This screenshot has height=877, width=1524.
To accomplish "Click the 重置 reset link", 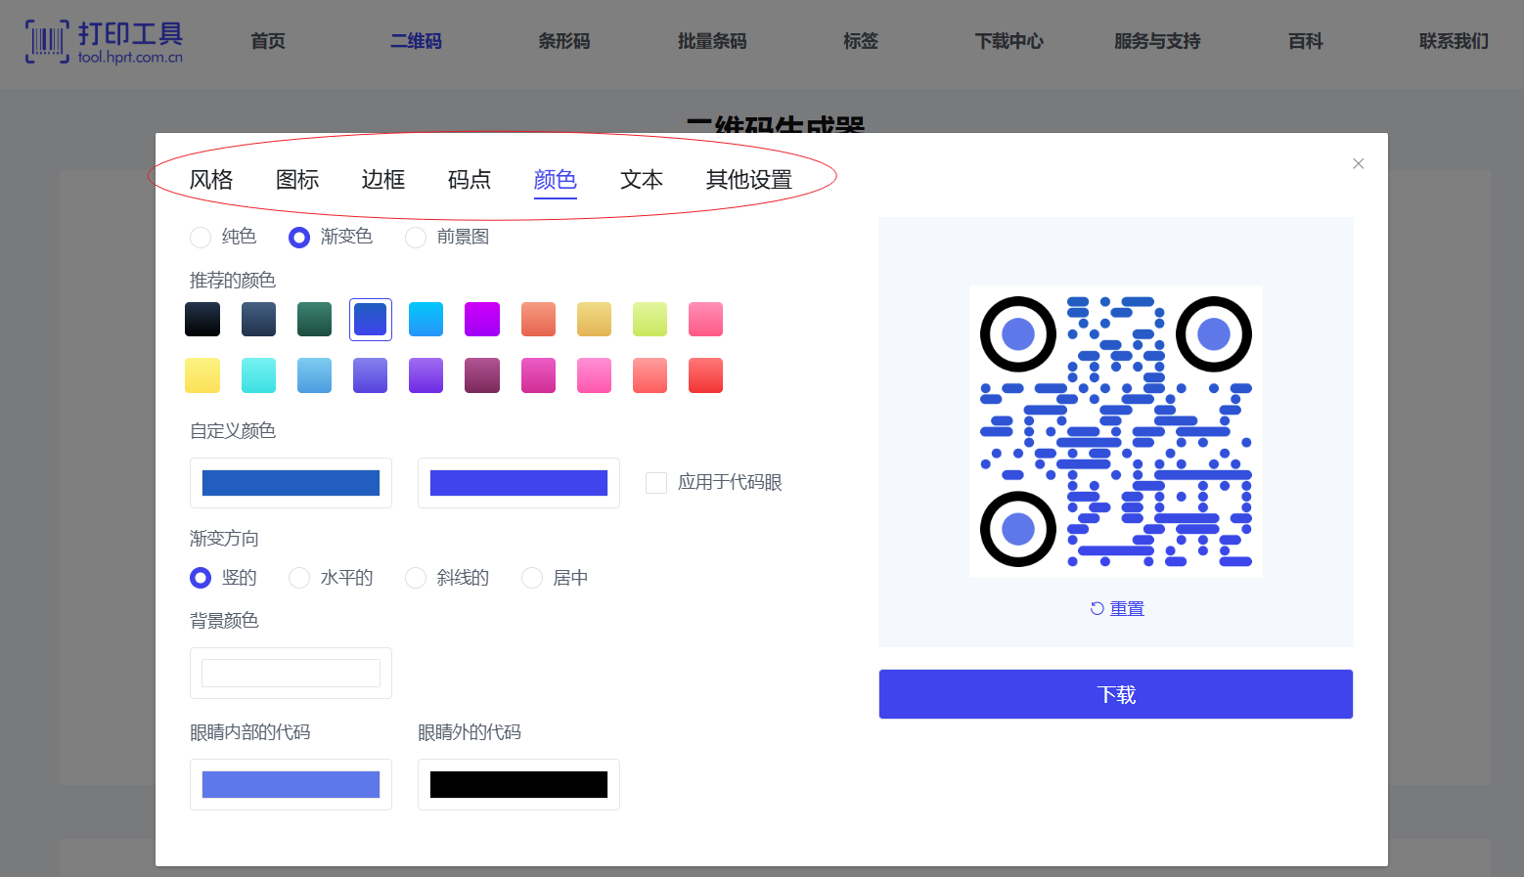I will pos(1127,608).
